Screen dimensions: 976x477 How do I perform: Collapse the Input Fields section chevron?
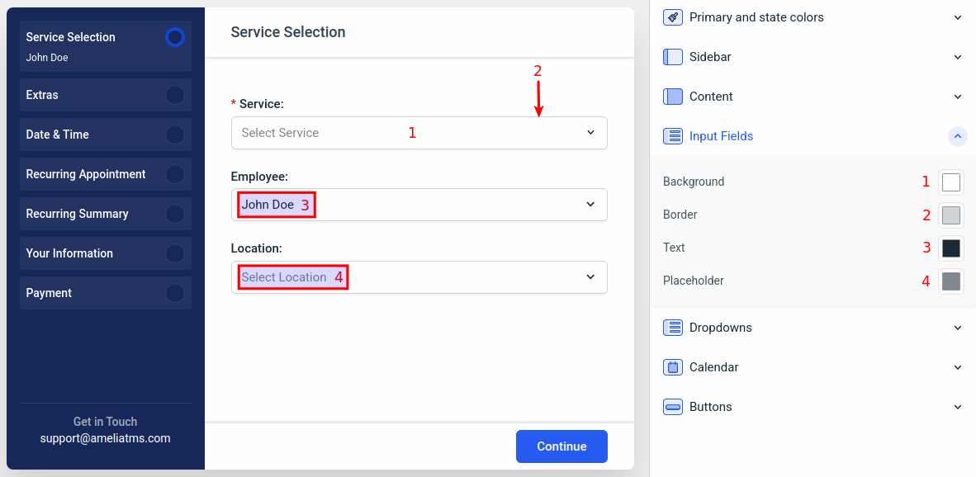(x=958, y=136)
